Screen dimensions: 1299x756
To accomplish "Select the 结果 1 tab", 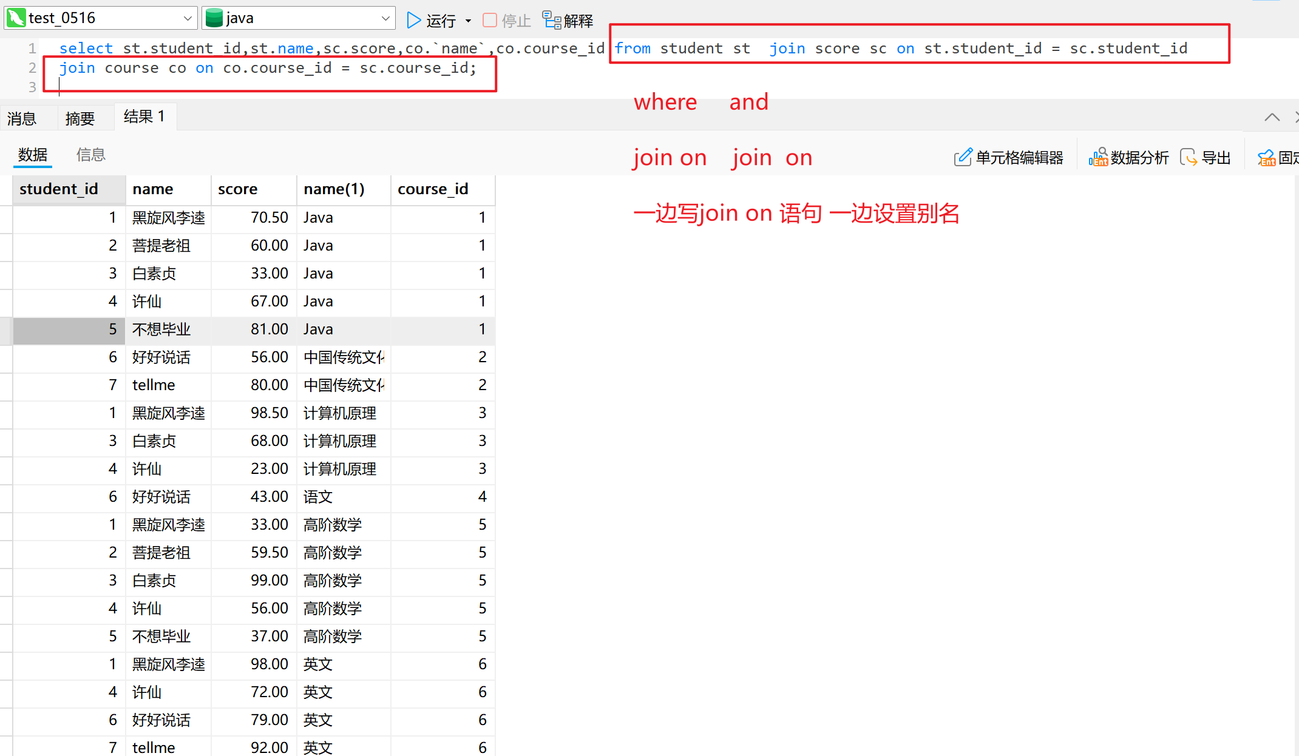I will [144, 116].
